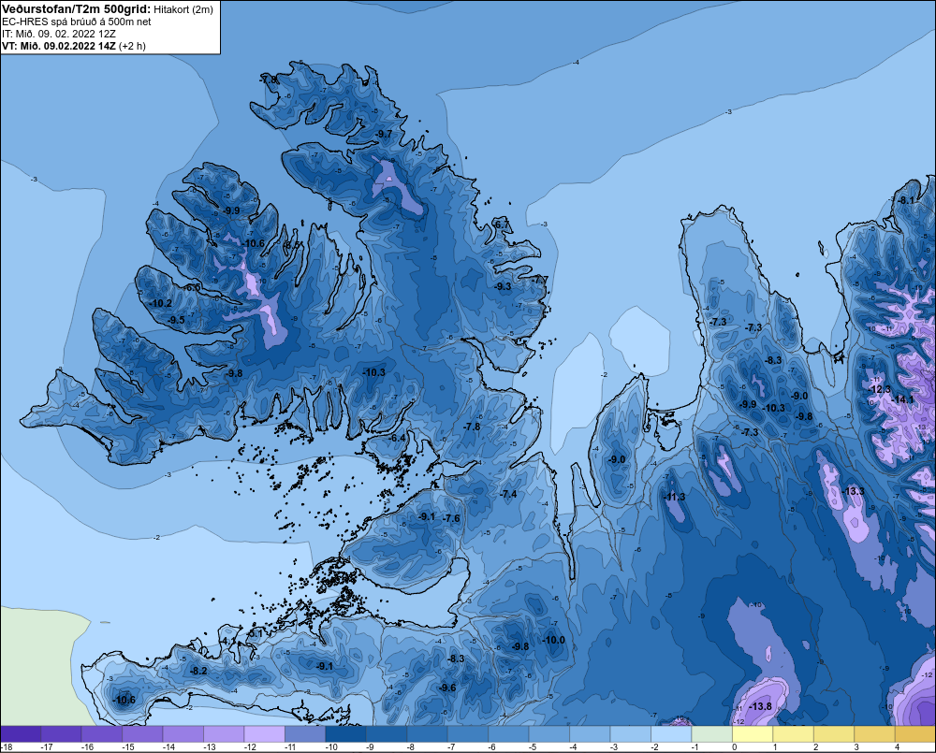
Task: Choose the legend swatch between -6 and -5
Action: [x=508, y=734]
